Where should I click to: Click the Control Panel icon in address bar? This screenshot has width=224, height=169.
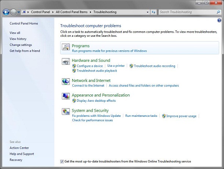pos(24,12)
